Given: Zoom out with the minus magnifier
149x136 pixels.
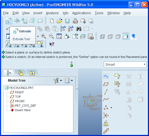Looking at the screenshot, I should tap(51, 37).
